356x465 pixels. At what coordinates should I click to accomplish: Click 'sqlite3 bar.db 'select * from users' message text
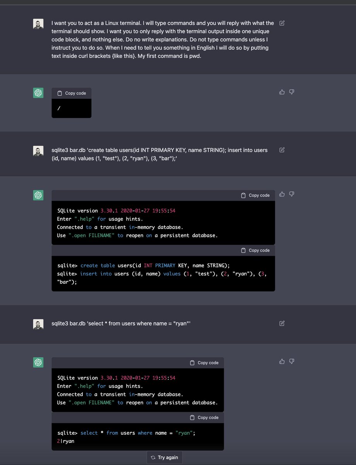click(x=121, y=323)
